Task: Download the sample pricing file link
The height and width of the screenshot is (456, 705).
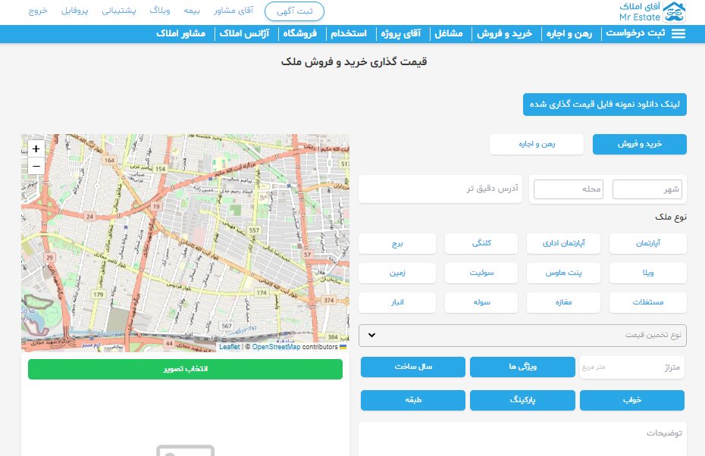Action: pos(604,105)
